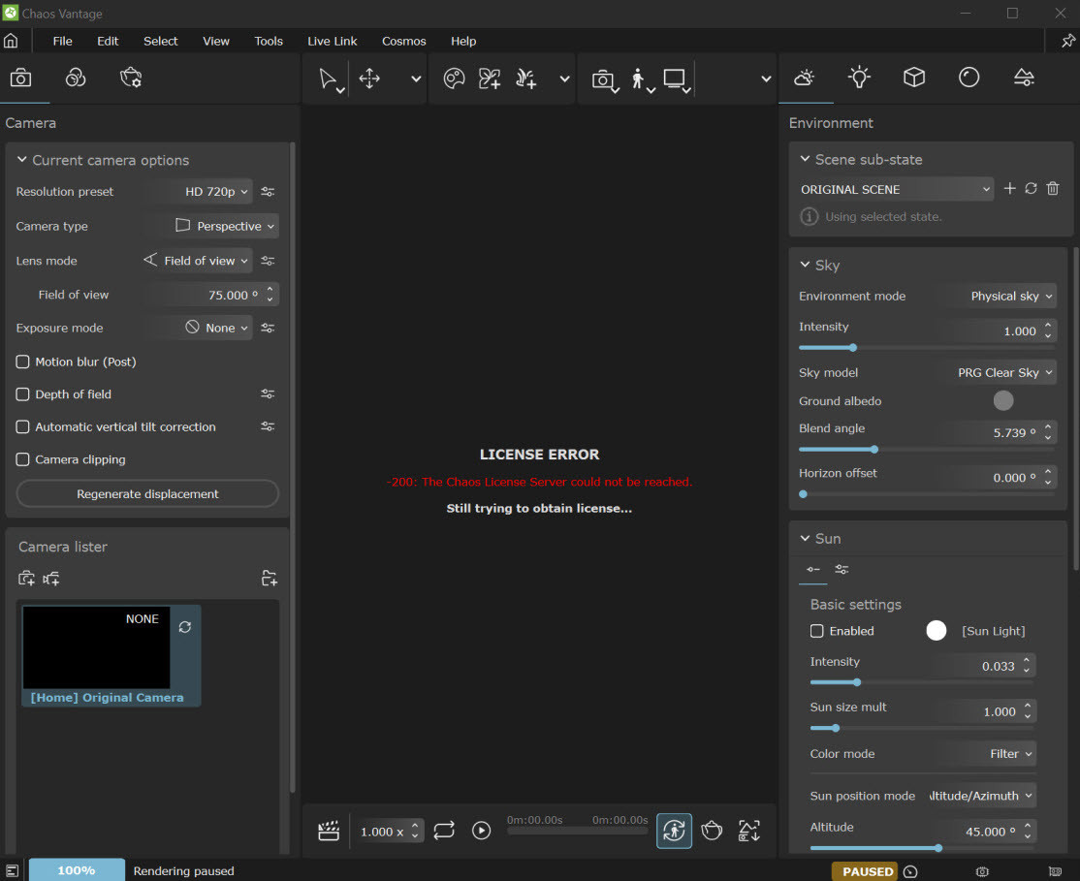The width and height of the screenshot is (1080, 881).
Task: Open the Edit menu
Action: tap(108, 41)
